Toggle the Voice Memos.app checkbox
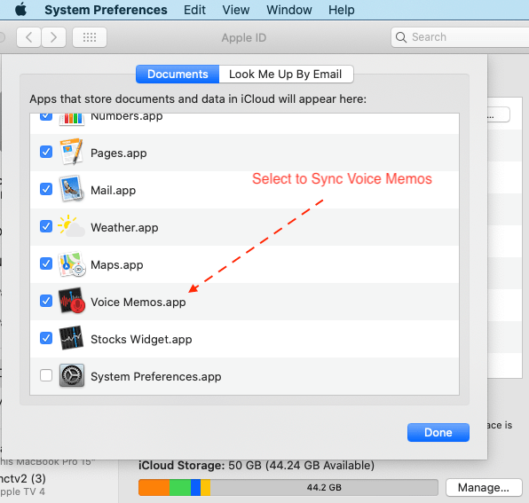 pyautogui.click(x=46, y=301)
